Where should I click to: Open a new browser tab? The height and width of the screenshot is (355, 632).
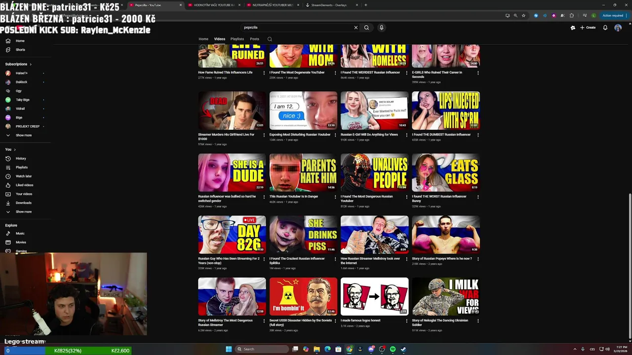click(365, 5)
